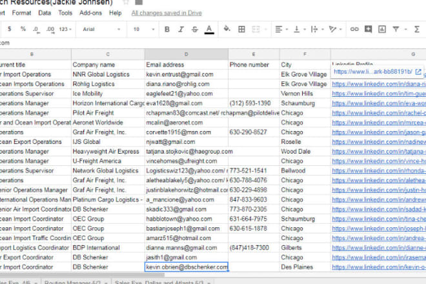Open the text wrapping dropdown
Image resolution: width=426 pixels, height=284 pixels.
point(318,29)
